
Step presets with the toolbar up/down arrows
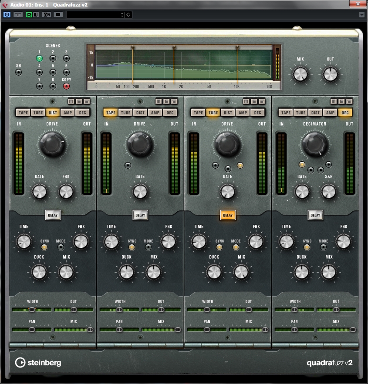[122, 15]
